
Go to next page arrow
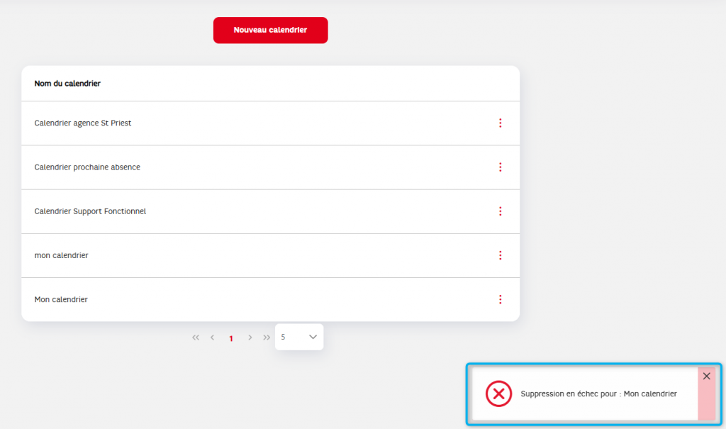(250, 338)
